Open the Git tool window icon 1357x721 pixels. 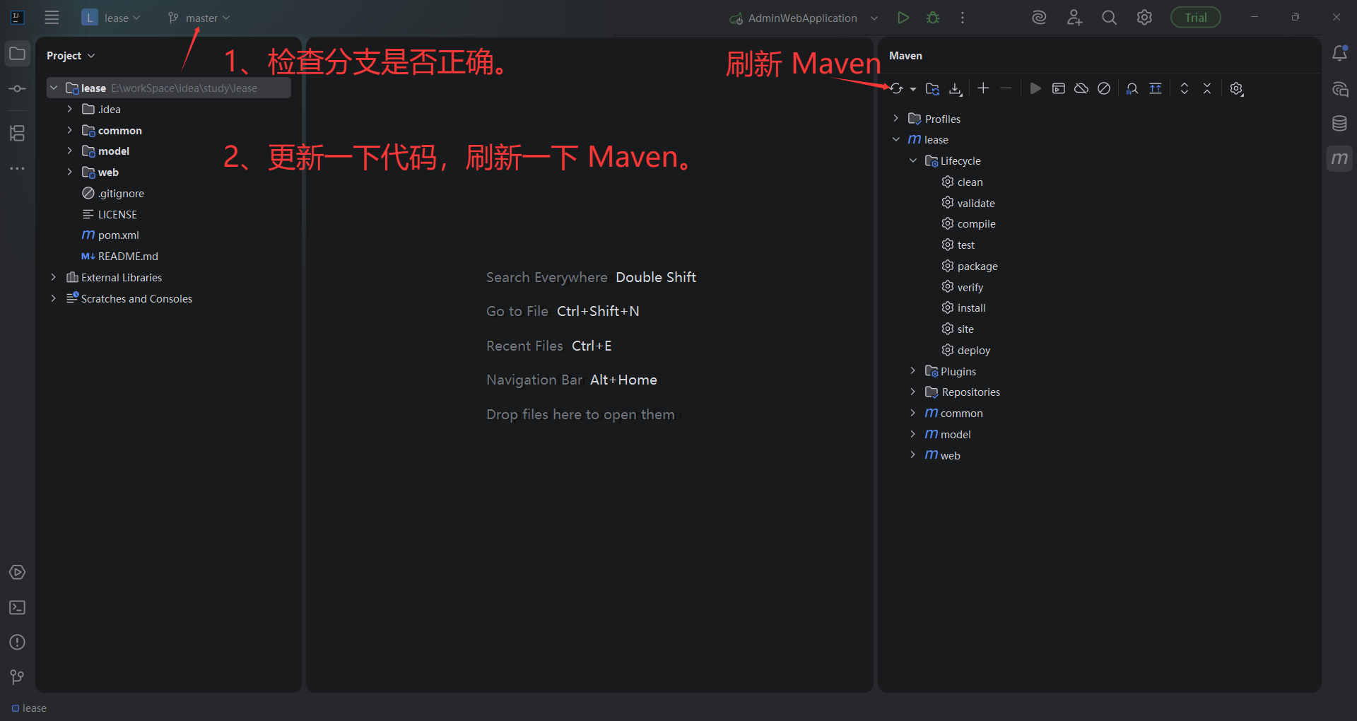point(18,677)
